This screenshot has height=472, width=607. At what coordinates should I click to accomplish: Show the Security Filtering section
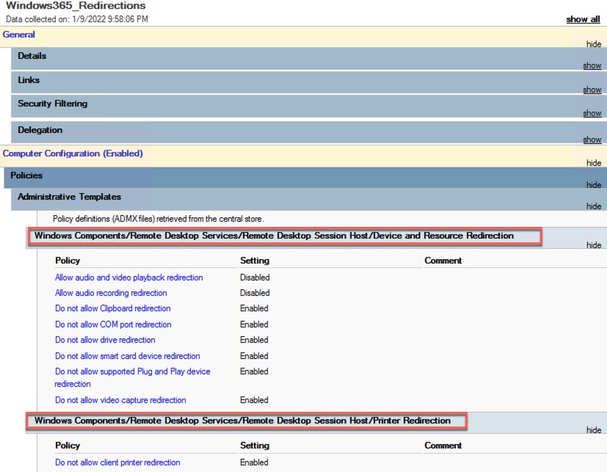tap(592, 114)
